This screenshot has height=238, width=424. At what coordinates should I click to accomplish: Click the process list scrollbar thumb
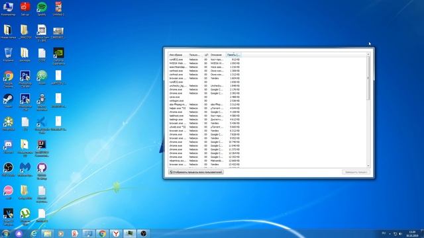tap(368, 78)
